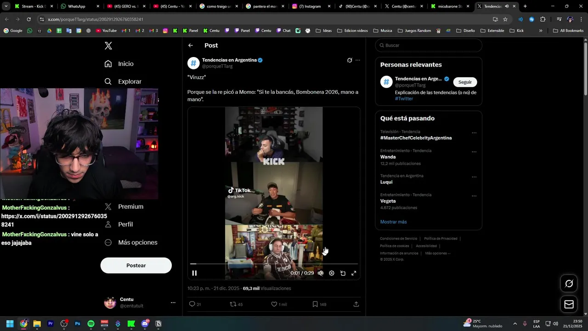
Task: Open Explorar in the X sidebar
Action: [x=123, y=81]
